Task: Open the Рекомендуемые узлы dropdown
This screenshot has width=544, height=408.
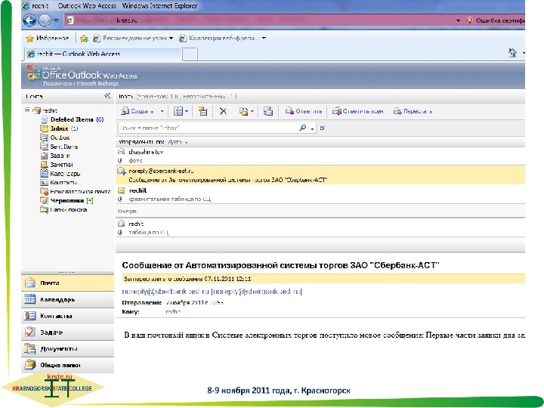Action: [x=133, y=39]
